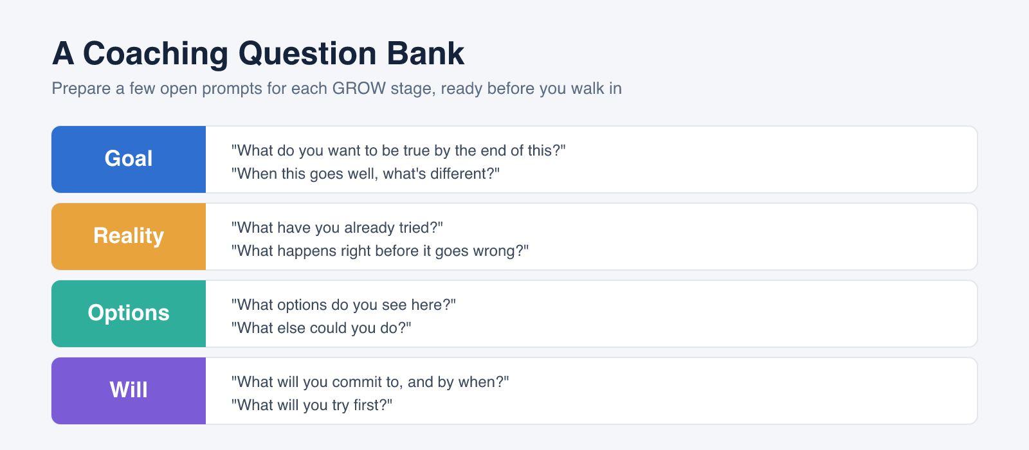Click the blue Goal label block

pyautogui.click(x=129, y=159)
